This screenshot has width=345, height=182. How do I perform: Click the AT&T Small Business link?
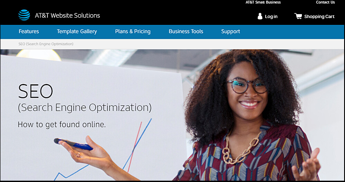263,2
